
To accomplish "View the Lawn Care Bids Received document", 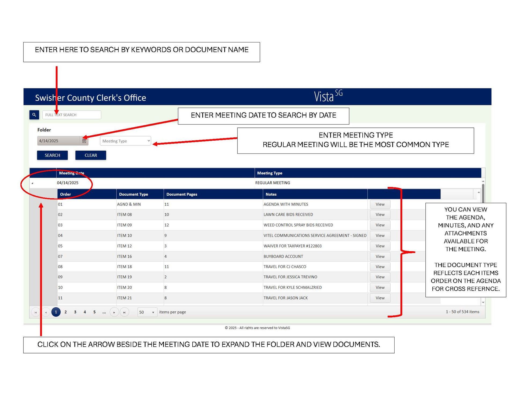I will (x=380, y=215).
